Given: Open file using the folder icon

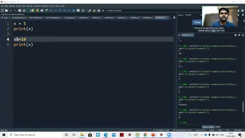Looking at the screenshot, I should coord(7,10).
